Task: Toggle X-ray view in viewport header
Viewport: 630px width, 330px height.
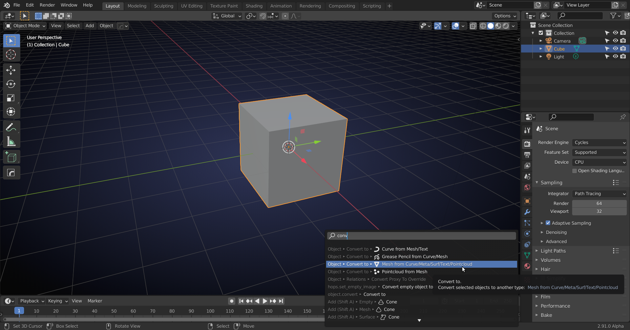Action: click(473, 26)
